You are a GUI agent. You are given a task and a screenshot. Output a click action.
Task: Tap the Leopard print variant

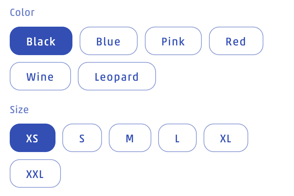(117, 76)
